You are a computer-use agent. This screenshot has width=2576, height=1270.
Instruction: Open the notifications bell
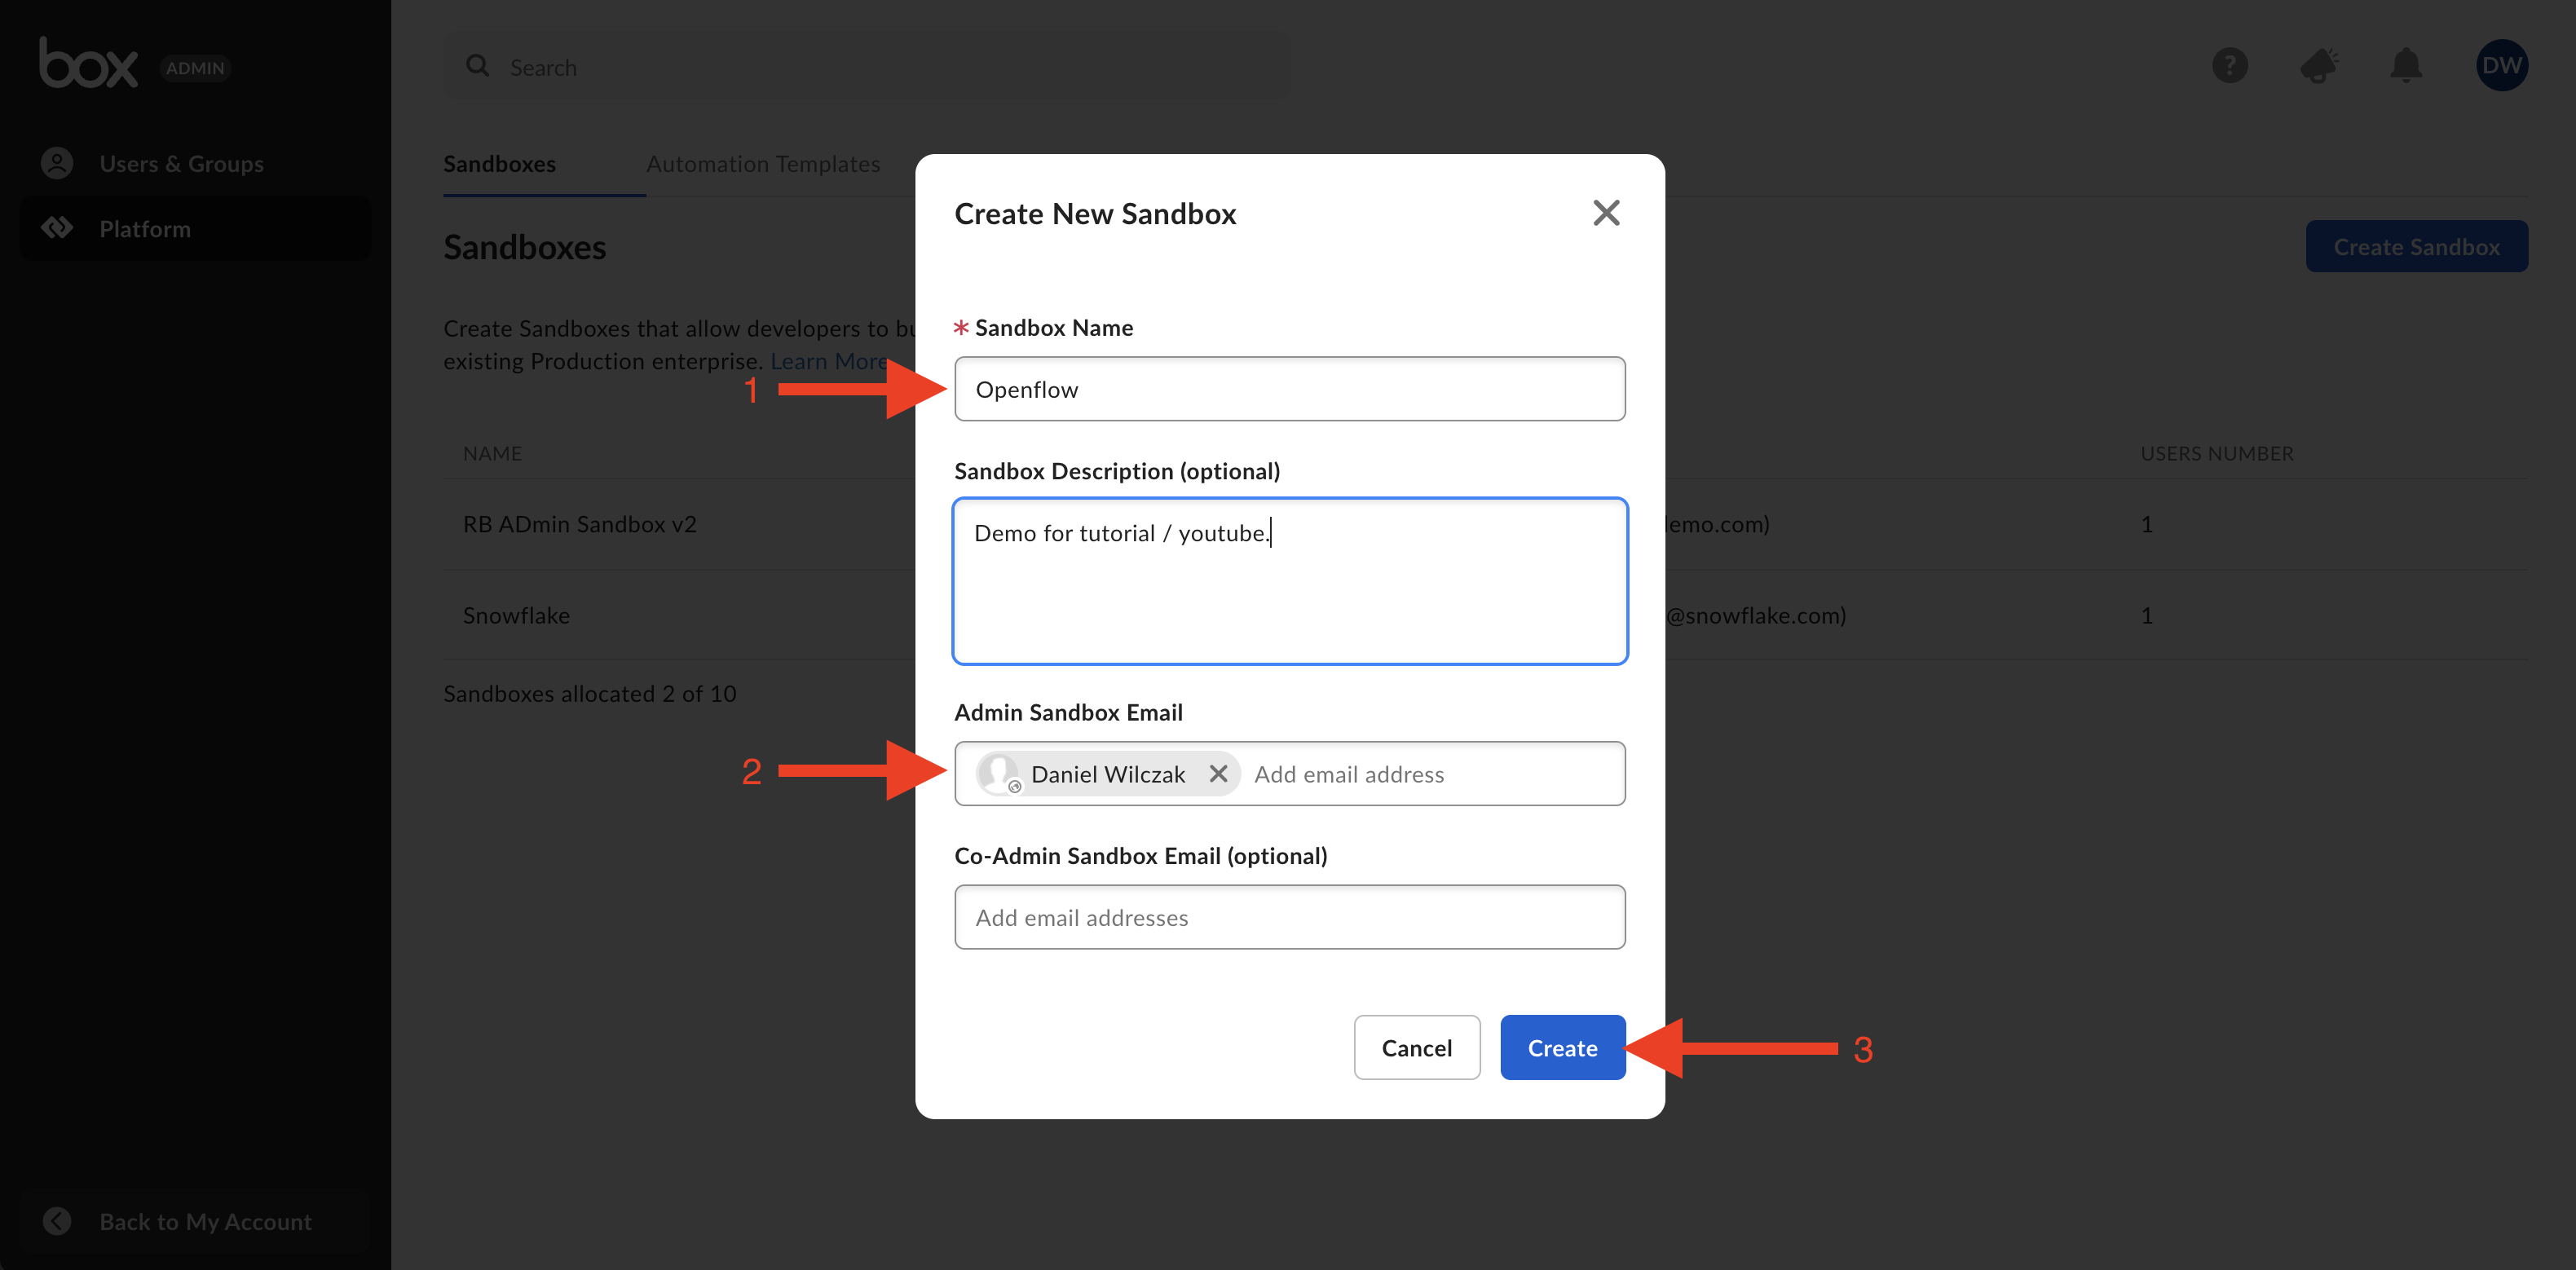click(2405, 66)
